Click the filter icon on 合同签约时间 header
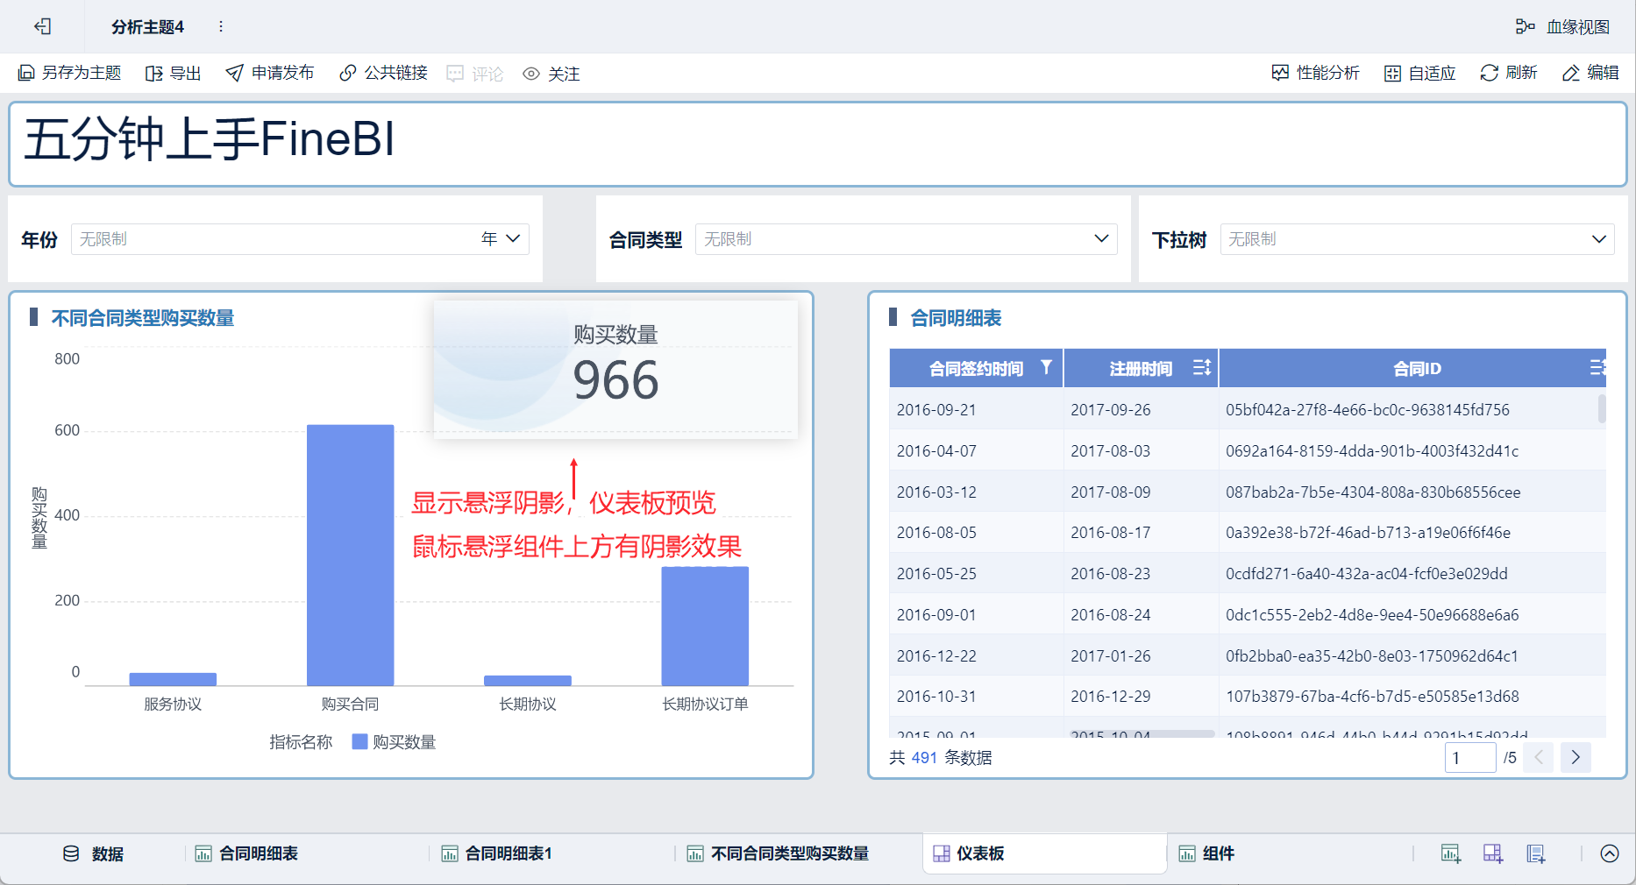This screenshot has width=1636, height=885. coord(1046,367)
